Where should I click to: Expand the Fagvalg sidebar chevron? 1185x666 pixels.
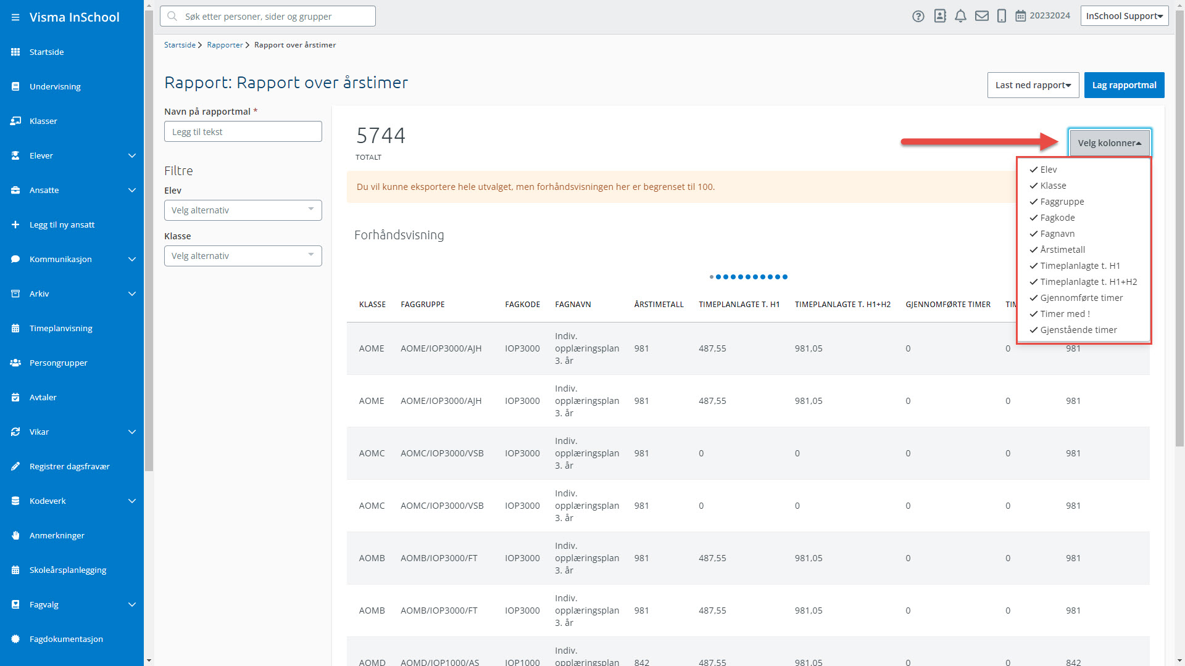click(131, 604)
